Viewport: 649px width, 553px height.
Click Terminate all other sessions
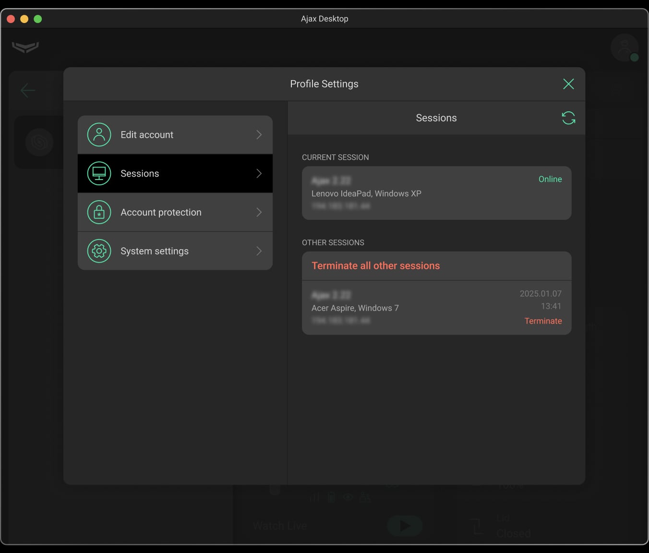pyautogui.click(x=375, y=266)
